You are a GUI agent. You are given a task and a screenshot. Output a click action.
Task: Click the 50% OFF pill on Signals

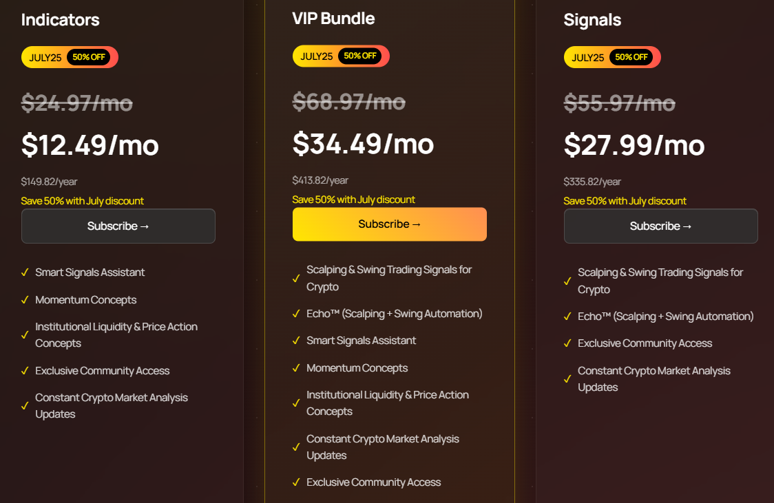(632, 57)
